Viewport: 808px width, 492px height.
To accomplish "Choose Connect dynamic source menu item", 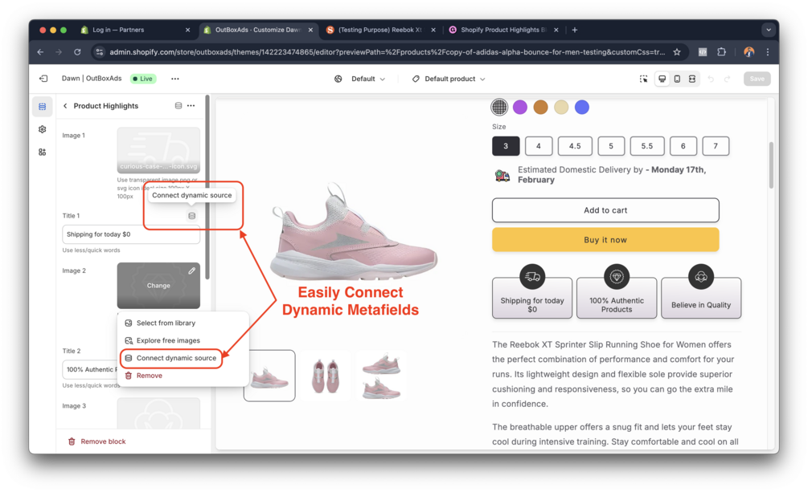I will tap(171, 358).
